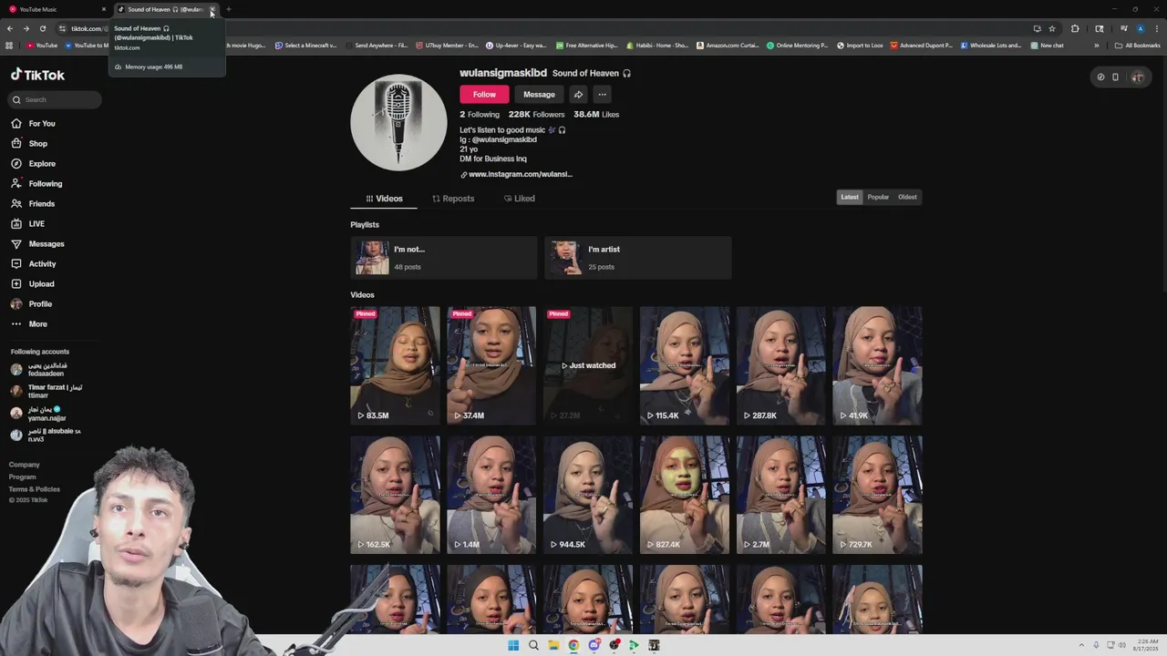Play the pinned video with 37.4M views
The height and width of the screenshot is (656, 1167).
pos(491,365)
